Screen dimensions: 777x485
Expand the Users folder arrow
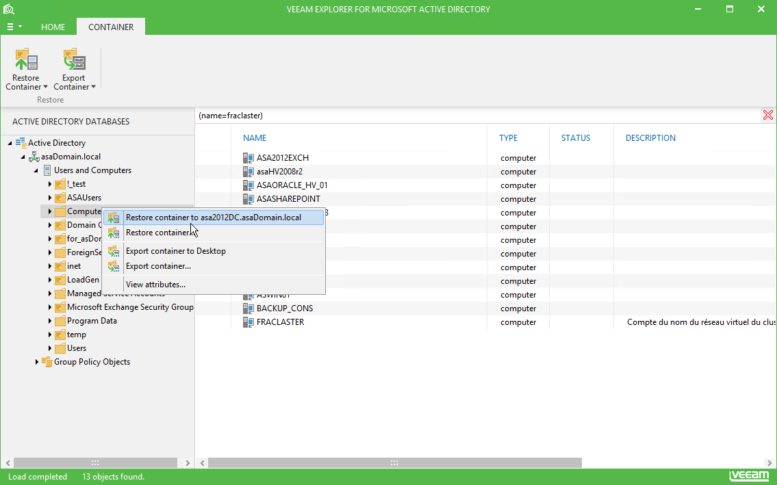click(49, 348)
